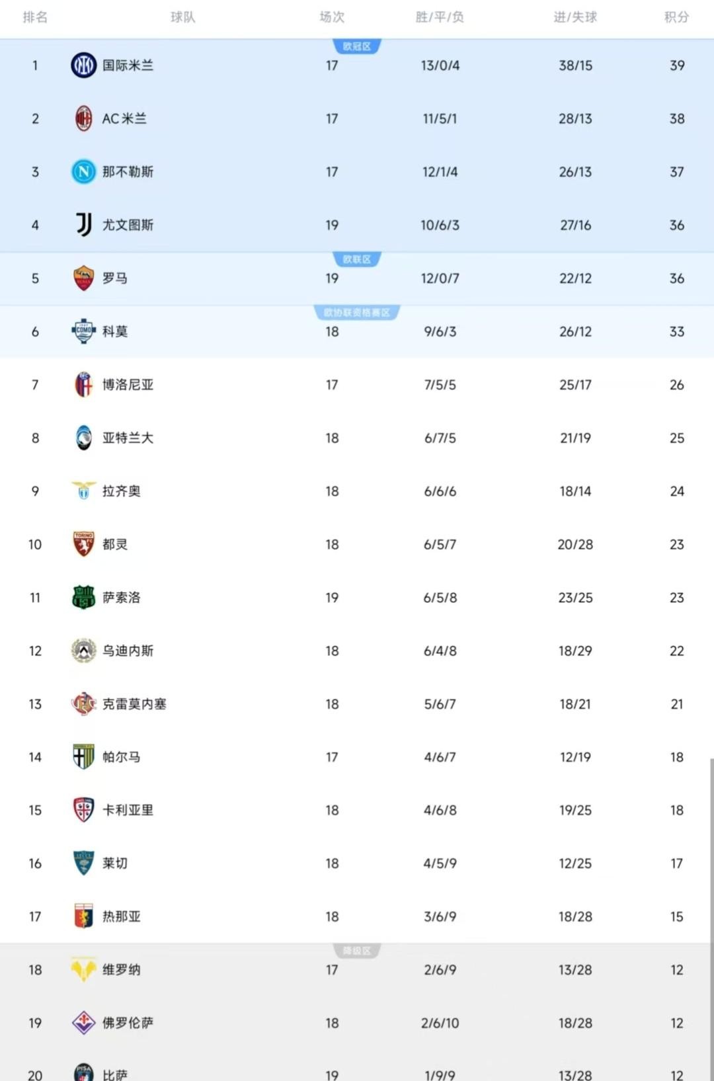714x1081 pixels.
Task: Tap the Napoli club logo
Action: [x=83, y=172]
